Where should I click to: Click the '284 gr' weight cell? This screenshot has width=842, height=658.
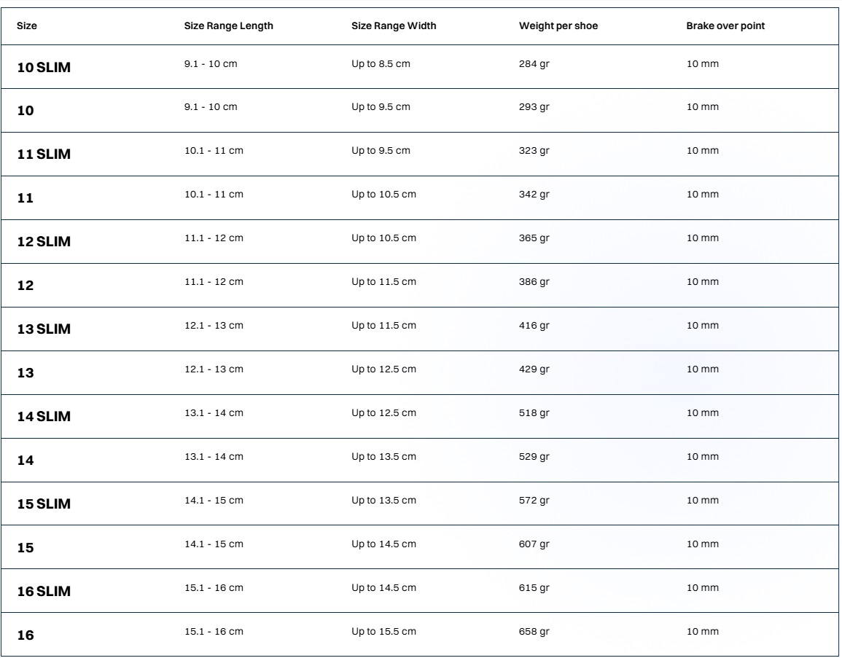click(x=534, y=64)
